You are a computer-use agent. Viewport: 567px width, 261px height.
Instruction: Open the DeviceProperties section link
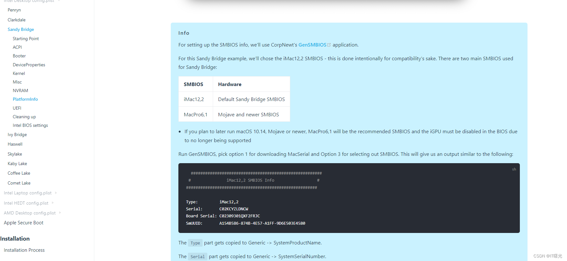(x=29, y=65)
